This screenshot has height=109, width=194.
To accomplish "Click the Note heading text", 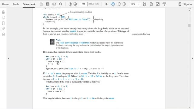I will 58,40.
